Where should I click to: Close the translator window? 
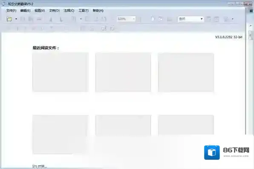pos(248,4)
